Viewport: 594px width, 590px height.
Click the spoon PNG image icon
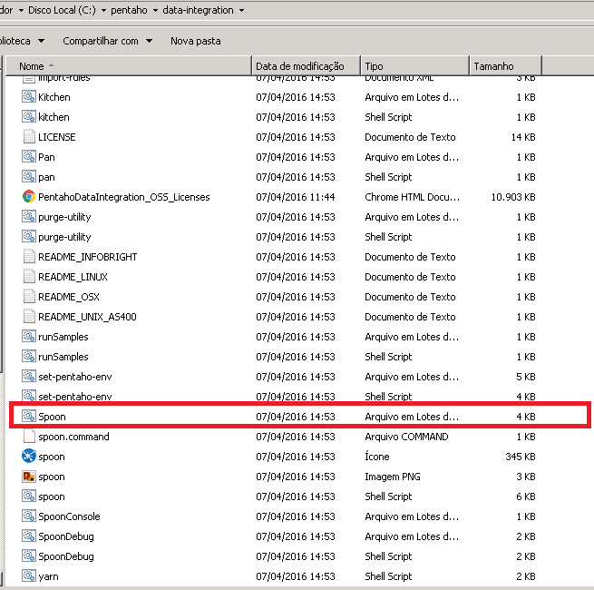point(29,477)
